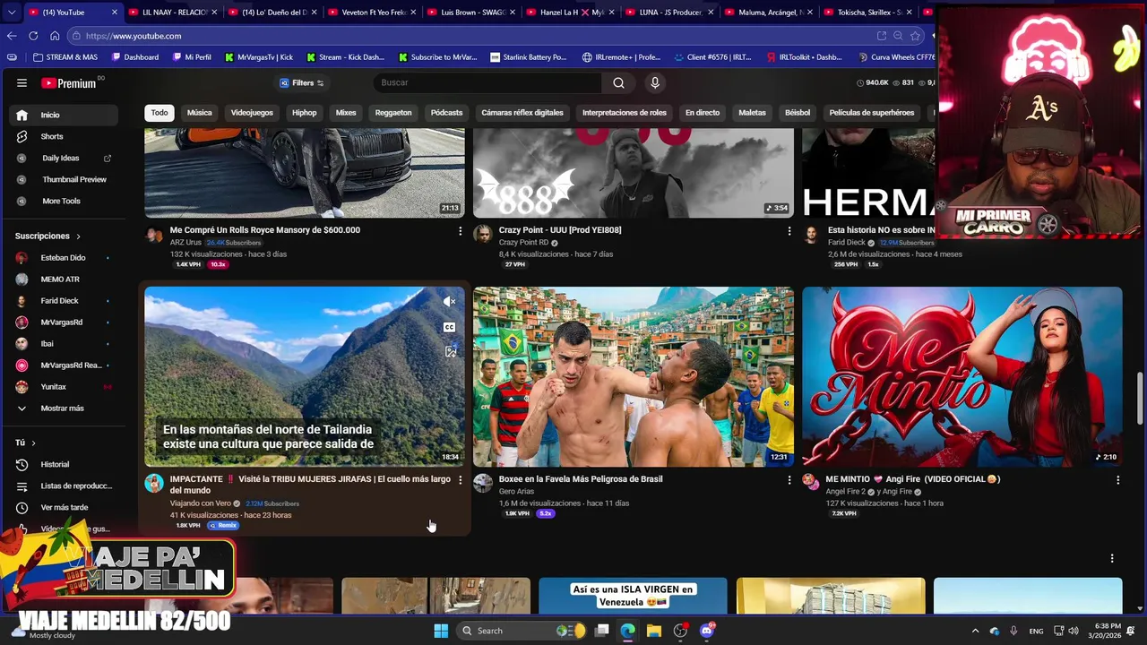Expand the Tú section chevron
This screenshot has width=1147, height=645.
pos(34,443)
